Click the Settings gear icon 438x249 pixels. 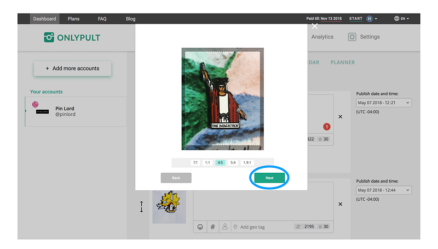point(352,37)
